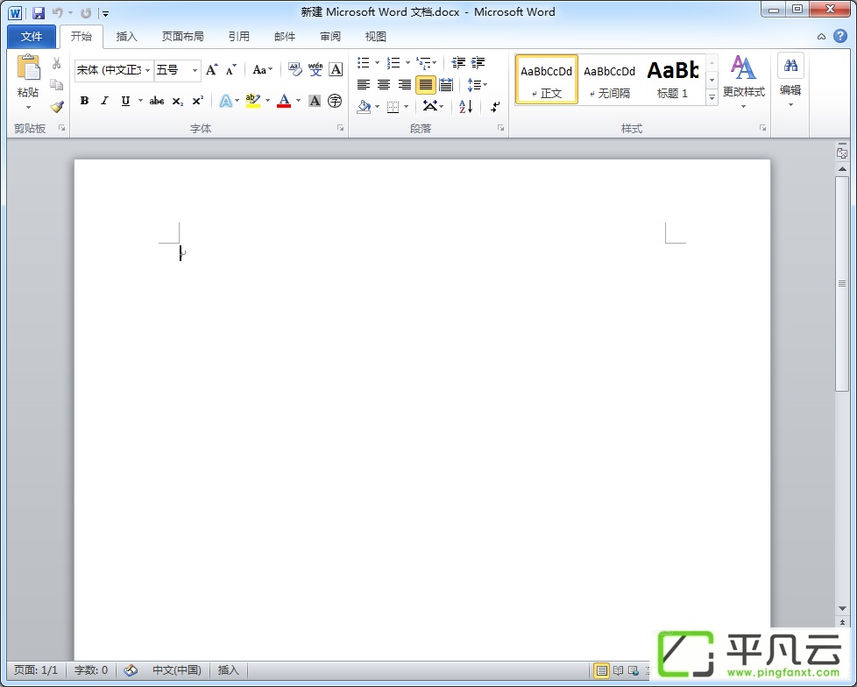Click the Shrink Font icon
This screenshot has height=687, width=857.
(x=231, y=69)
